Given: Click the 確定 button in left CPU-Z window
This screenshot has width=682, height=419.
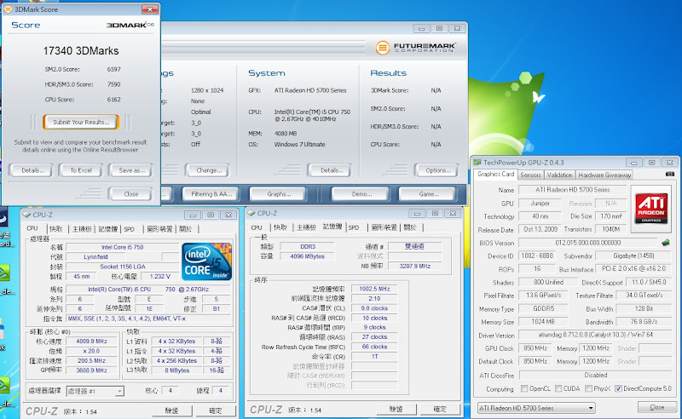Looking at the screenshot, I should [216, 410].
